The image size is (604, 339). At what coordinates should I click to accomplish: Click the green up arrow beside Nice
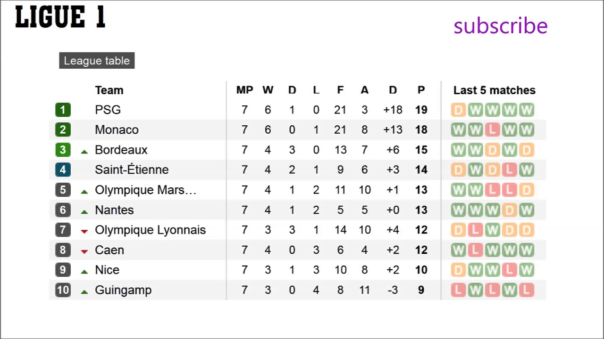pyautogui.click(x=84, y=272)
